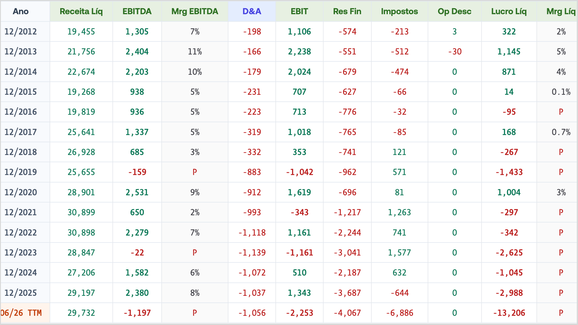The image size is (578, 325).
Task: Click the Lucro Líq column header
Action: click(x=509, y=11)
